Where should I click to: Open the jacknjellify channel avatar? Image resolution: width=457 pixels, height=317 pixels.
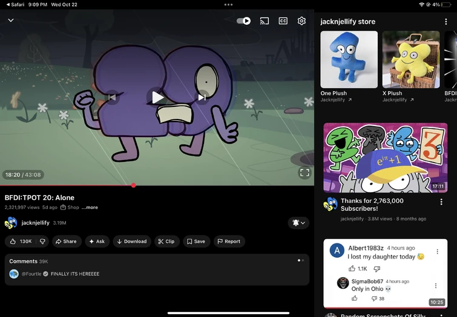pyautogui.click(x=11, y=223)
